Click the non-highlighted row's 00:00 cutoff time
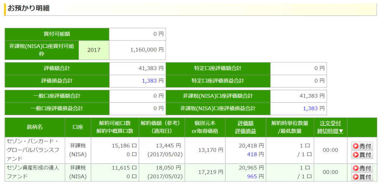 click(x=330, y=150)
